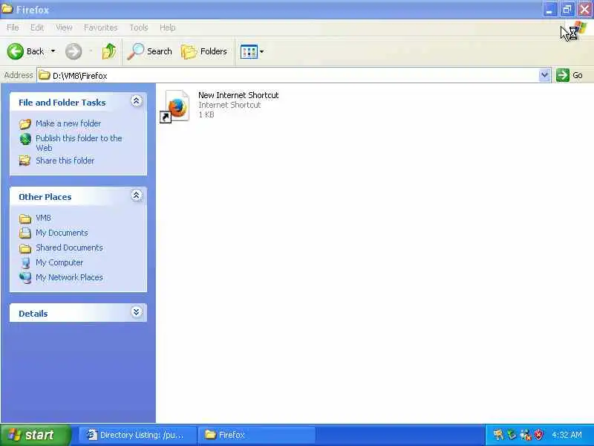Open the Search pane

149,51
